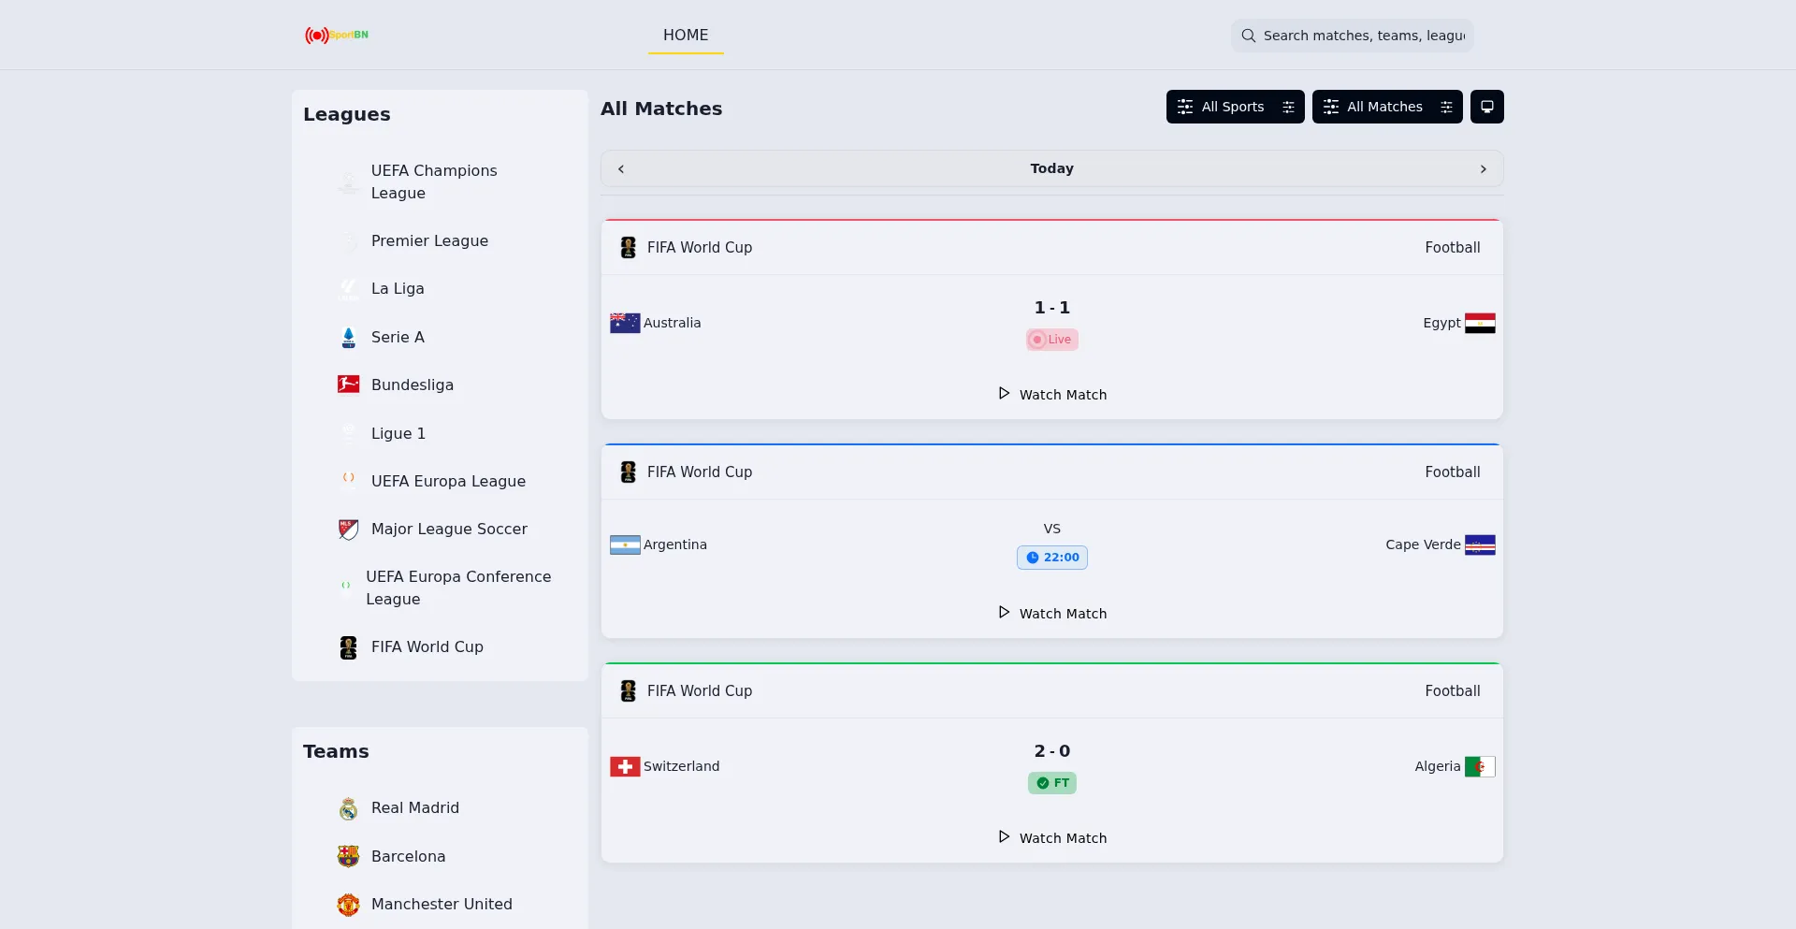Screen dimensions: 1796x929
Task: Open the All Matches filter dropdown
Action: click(x=1387, y=107)
